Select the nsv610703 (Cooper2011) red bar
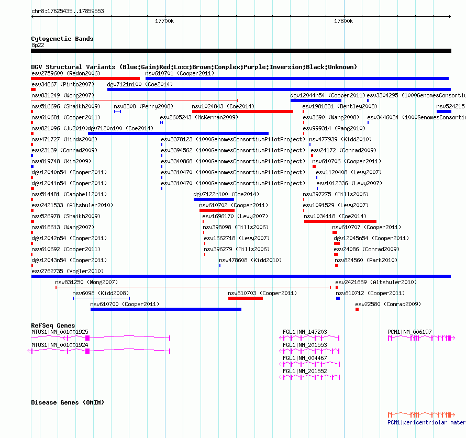The height and width of the screenshot is (438, 466). [246, 298]
